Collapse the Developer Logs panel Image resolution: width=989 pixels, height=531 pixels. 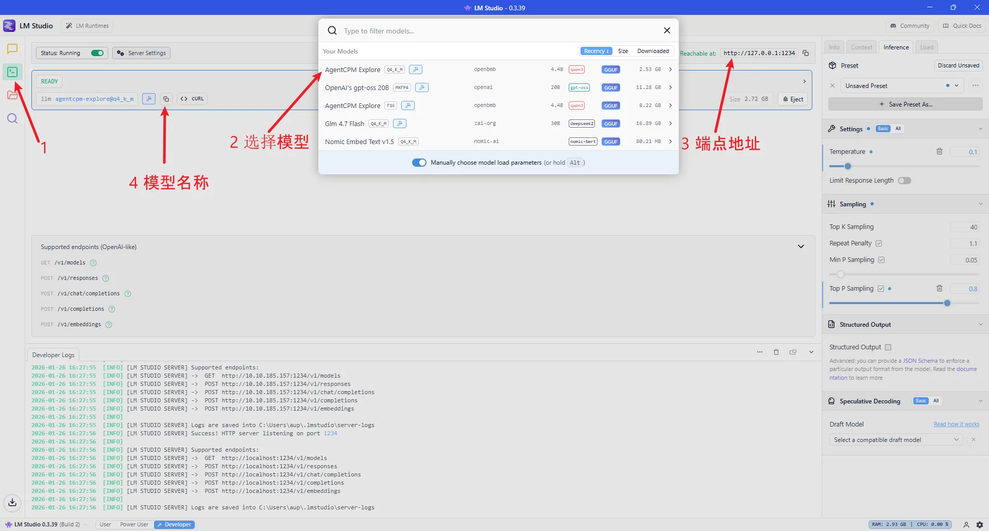coord(811,352)
